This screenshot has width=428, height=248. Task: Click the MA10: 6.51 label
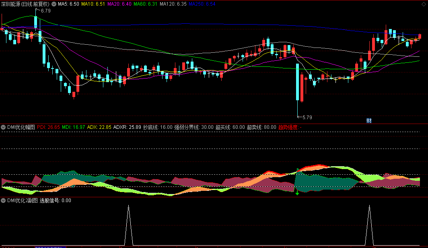click(x=93, y=4)
